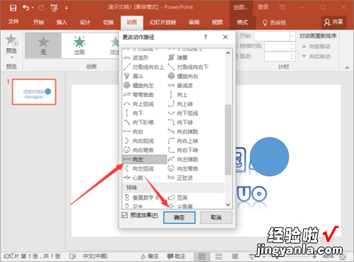Expand the 开始 start timing dropdown
354x262 pixels.
coord(292,37)
